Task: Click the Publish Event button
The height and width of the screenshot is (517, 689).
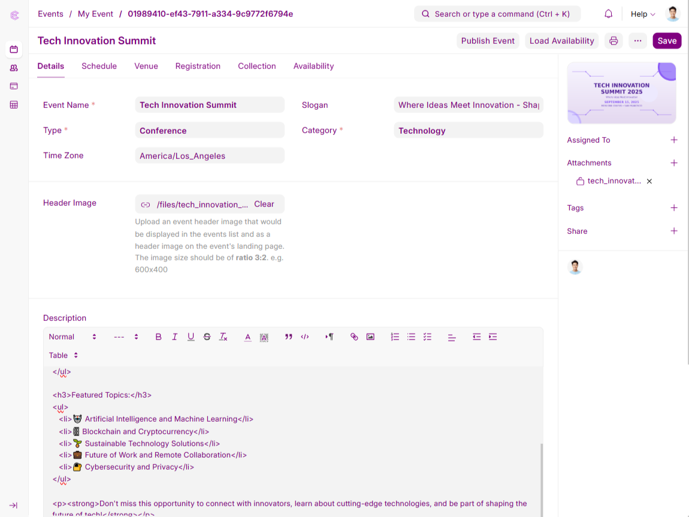Action: point(488,41)
